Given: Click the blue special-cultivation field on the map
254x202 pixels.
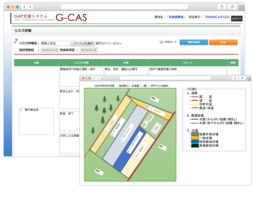Looking at the screenshot, I should (130, 149).
